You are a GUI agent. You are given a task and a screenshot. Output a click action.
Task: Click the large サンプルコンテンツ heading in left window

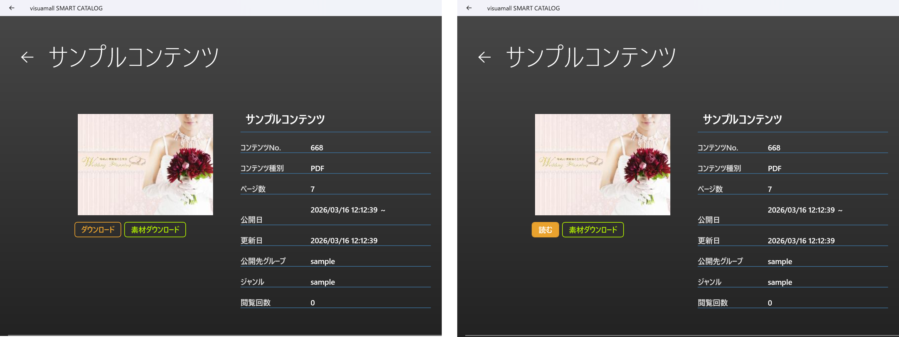134,57
